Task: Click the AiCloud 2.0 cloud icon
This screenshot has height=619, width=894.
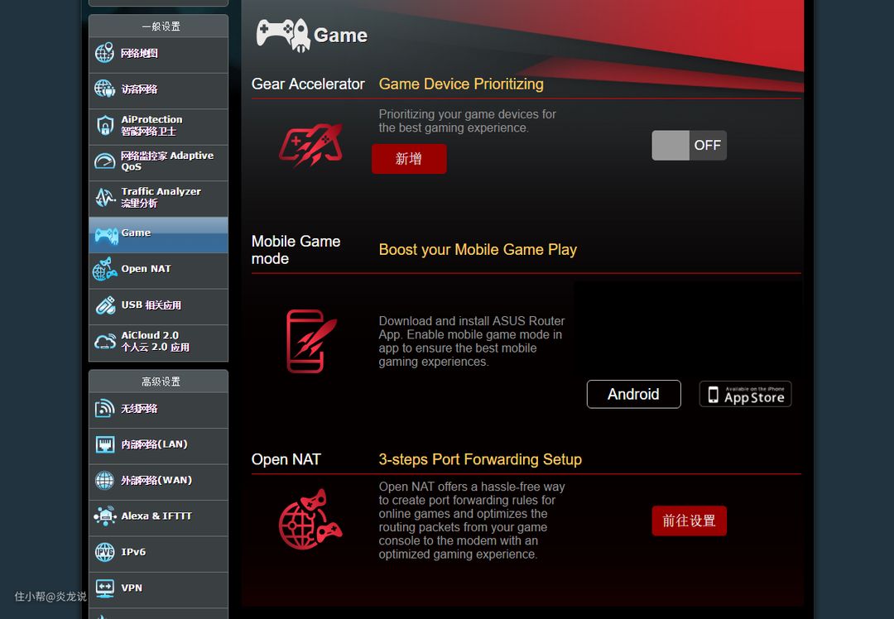Action: pyautogui.click(x=104, y=342)
